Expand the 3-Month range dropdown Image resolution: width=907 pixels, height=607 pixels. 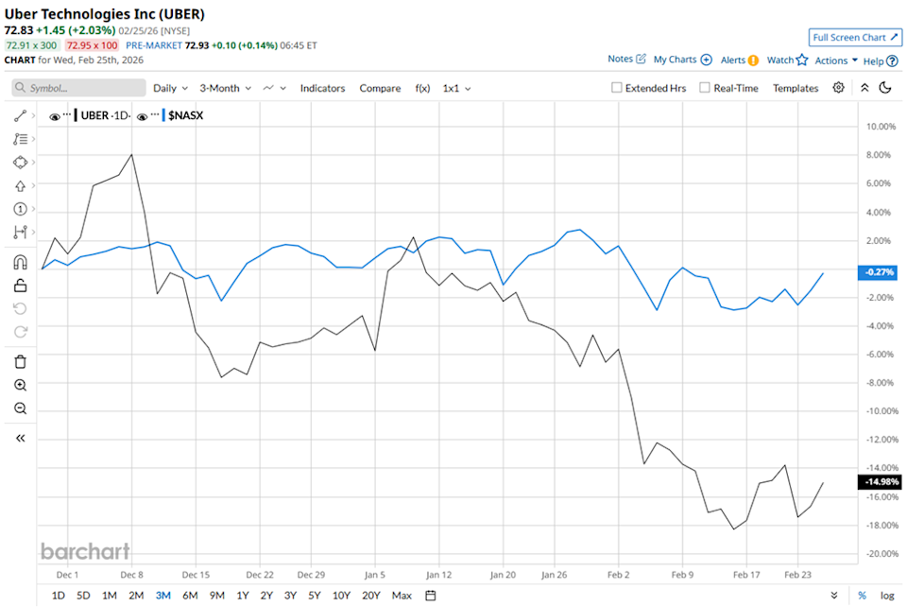[x=223, y=88]
